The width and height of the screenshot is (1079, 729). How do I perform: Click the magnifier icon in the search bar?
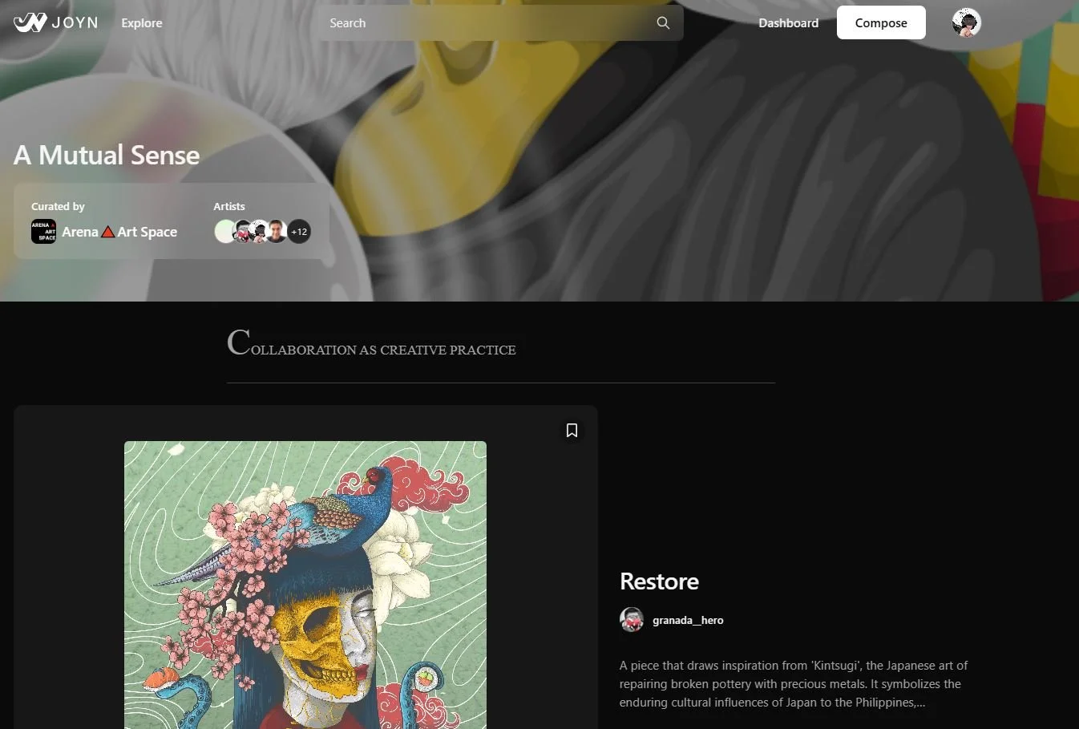(x=663, y=23)
